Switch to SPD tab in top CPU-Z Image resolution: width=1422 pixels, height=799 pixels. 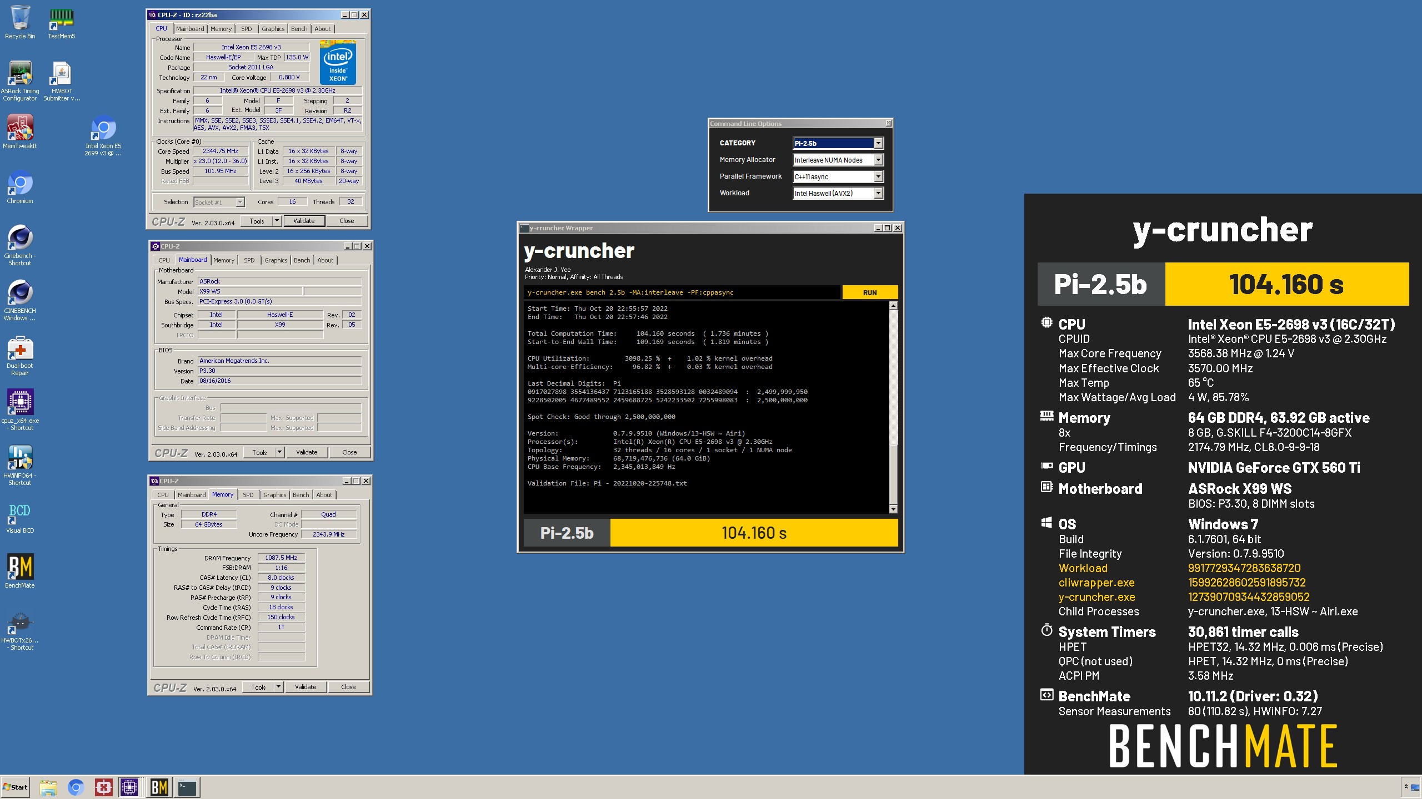coord(247,29)
